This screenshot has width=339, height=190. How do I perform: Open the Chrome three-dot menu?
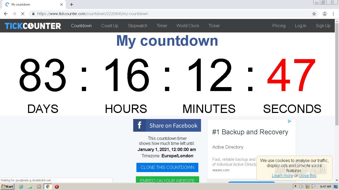pyautogui.click(x=333, y=14)
